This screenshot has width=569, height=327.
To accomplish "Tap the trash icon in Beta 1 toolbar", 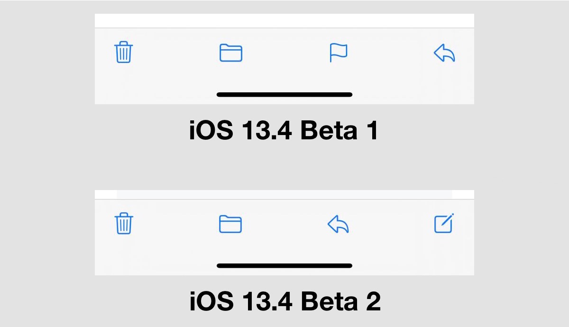I will point(124,52).
